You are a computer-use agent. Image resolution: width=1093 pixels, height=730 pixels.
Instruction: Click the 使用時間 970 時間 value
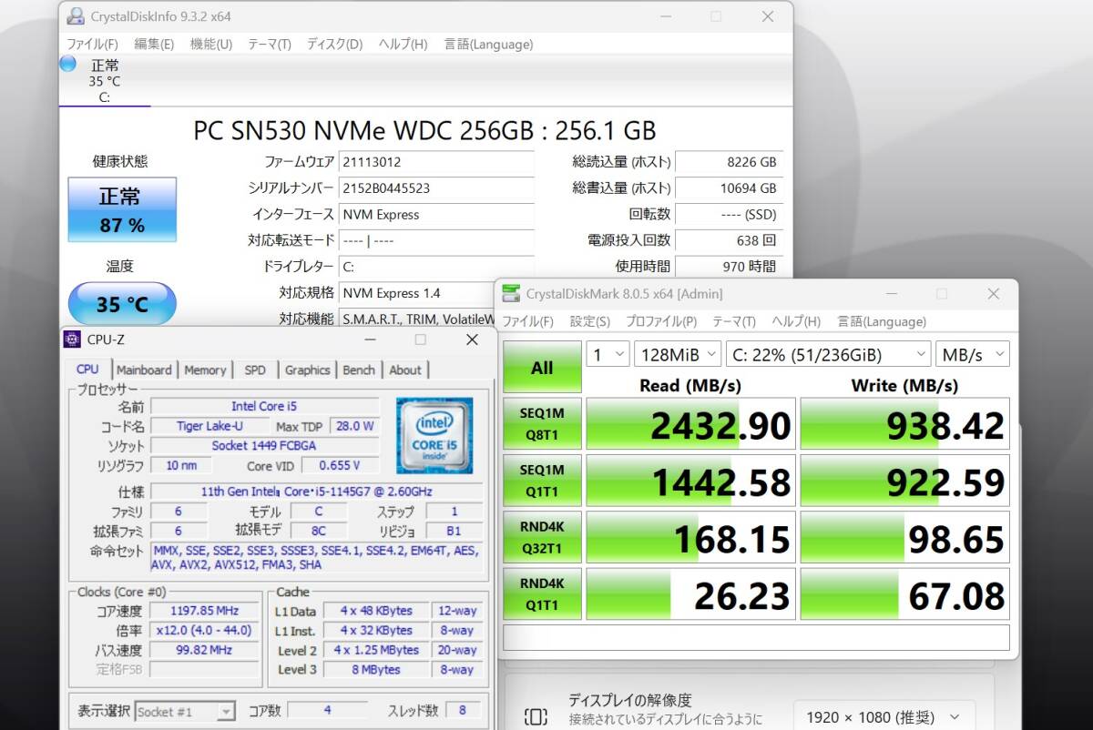[x=729, y=267]
